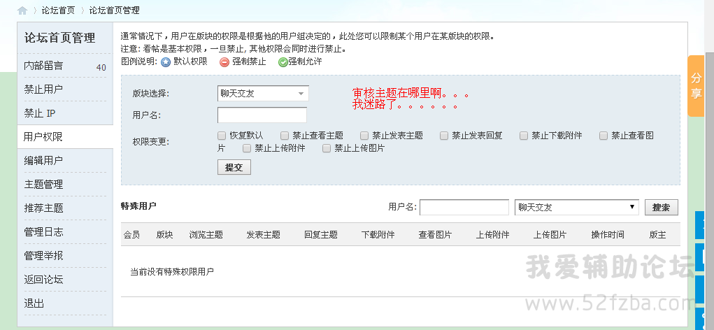Click the 下载附件 column header
This screenshot has height=330, width=714.
pos(378,235)
